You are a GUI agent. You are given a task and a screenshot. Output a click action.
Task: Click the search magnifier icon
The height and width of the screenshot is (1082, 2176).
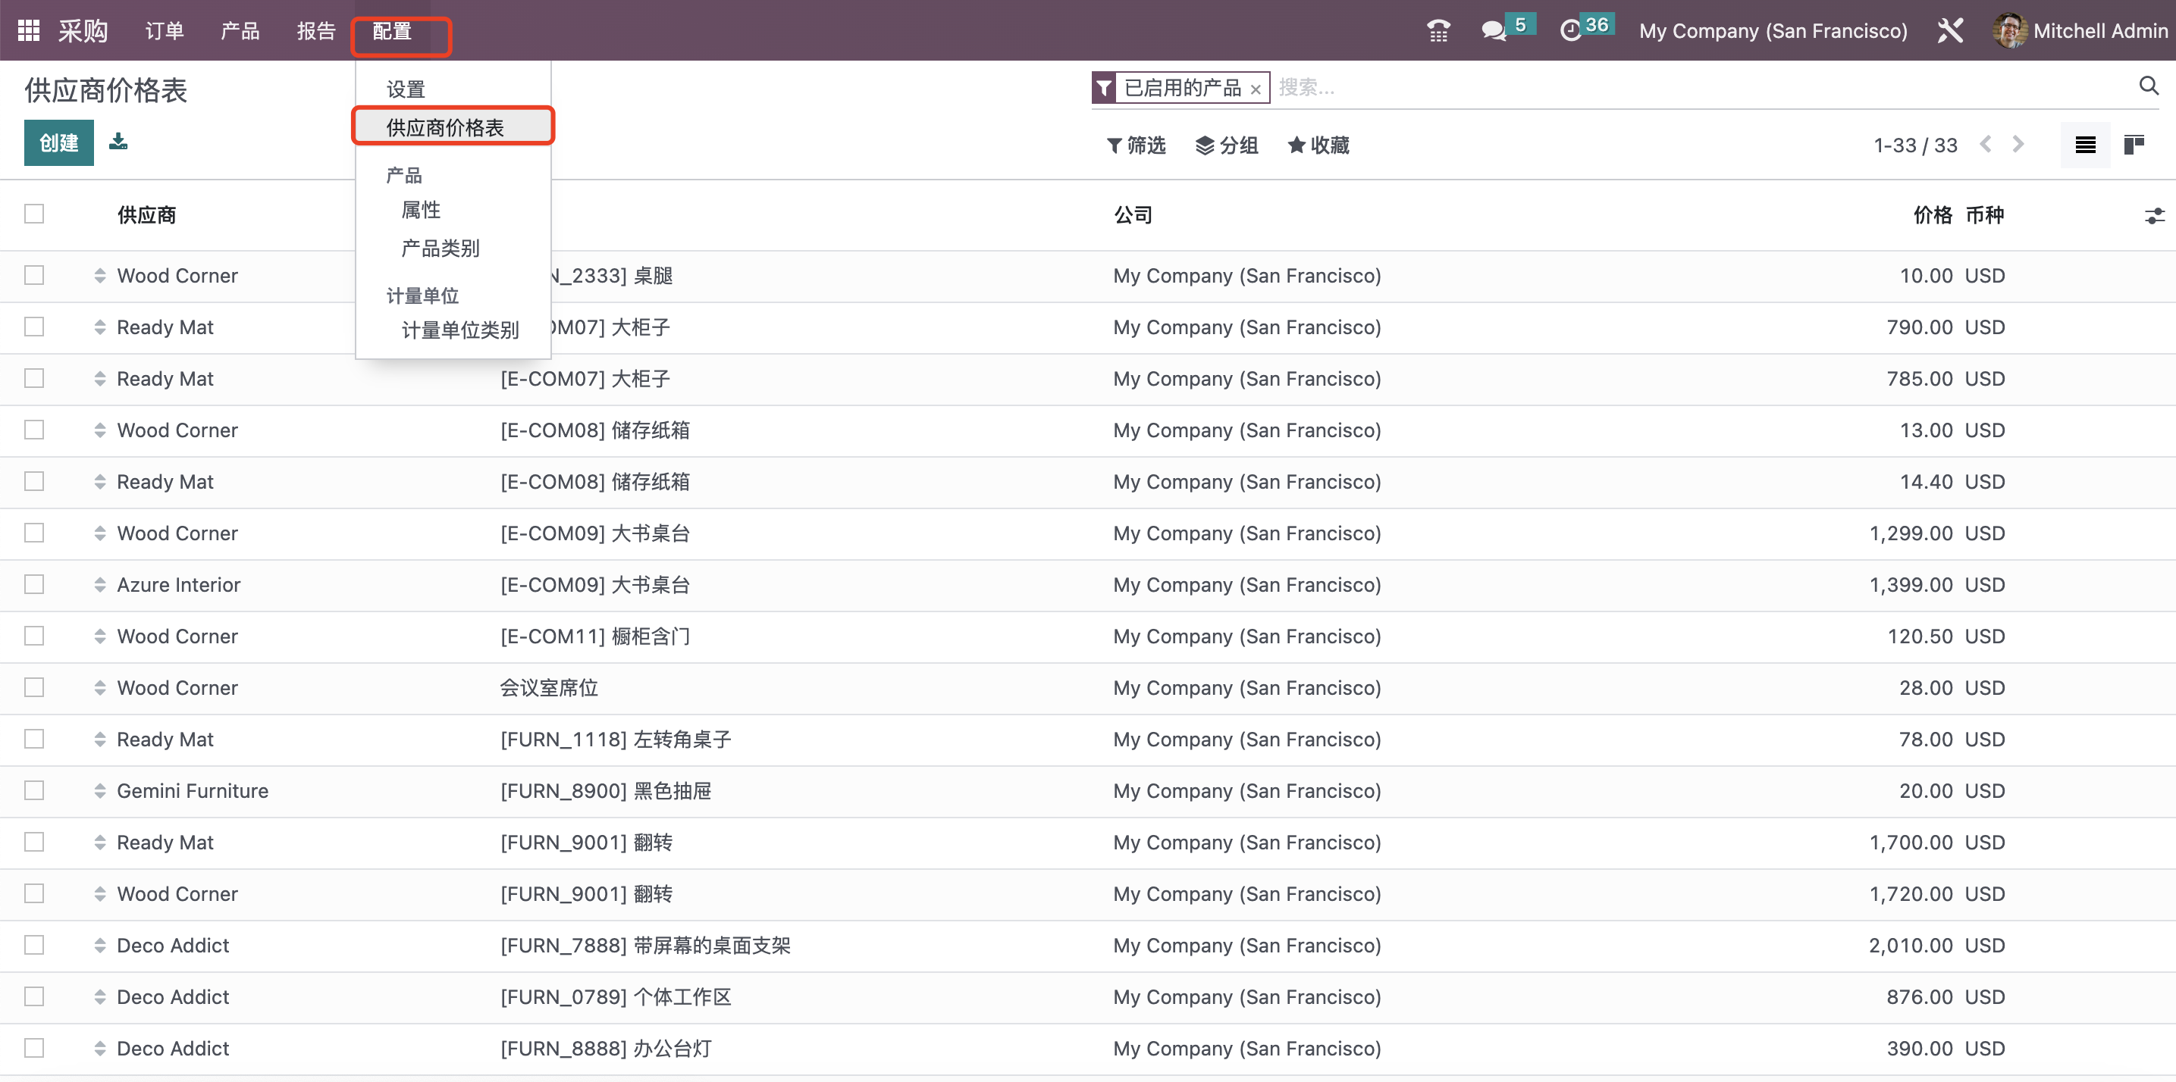click(x=2148, y=86)
